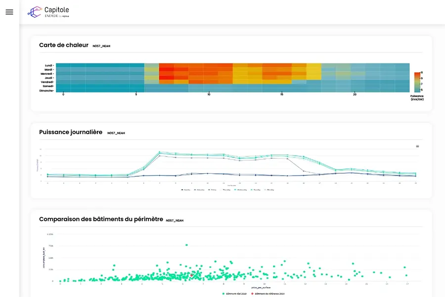Screen dimensions: 445x297
Task: Toggle Bâtiment réel 2019 legend entry
Action: coord(235,294)
